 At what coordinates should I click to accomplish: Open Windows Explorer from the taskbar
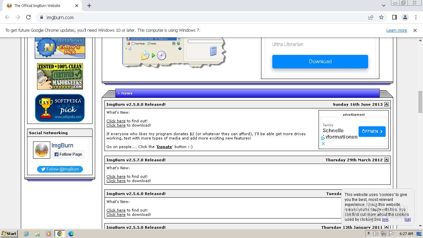(x=37, y=234)
